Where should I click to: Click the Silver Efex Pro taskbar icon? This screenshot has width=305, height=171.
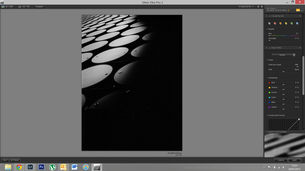(97, 167)
